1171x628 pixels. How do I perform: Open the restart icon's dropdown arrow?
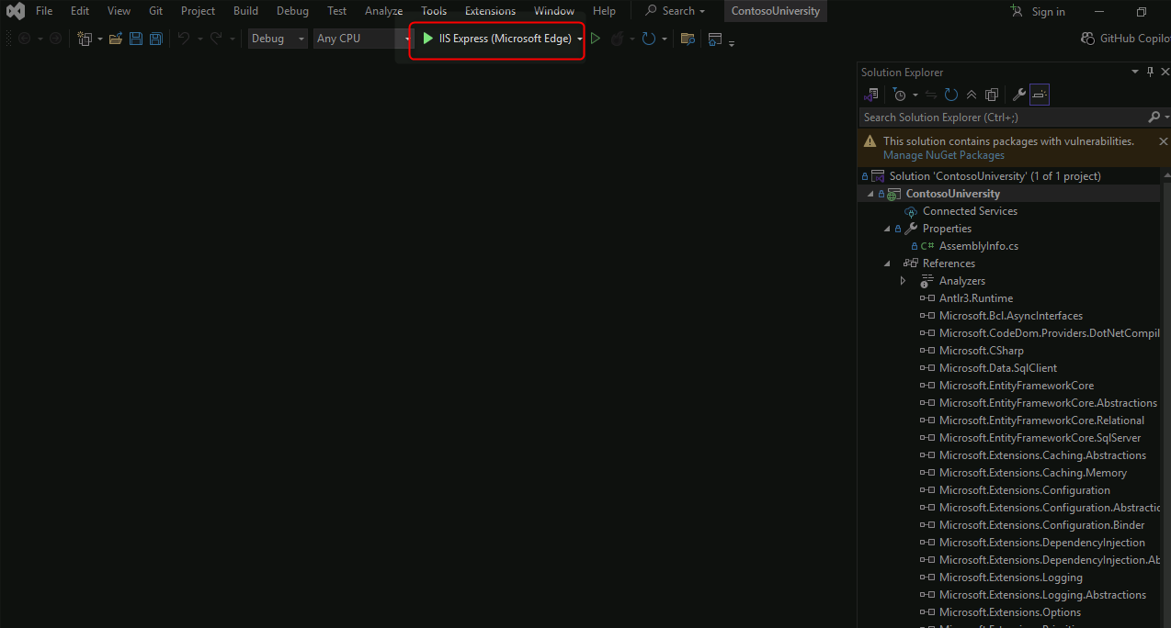(x=664, y=39)
